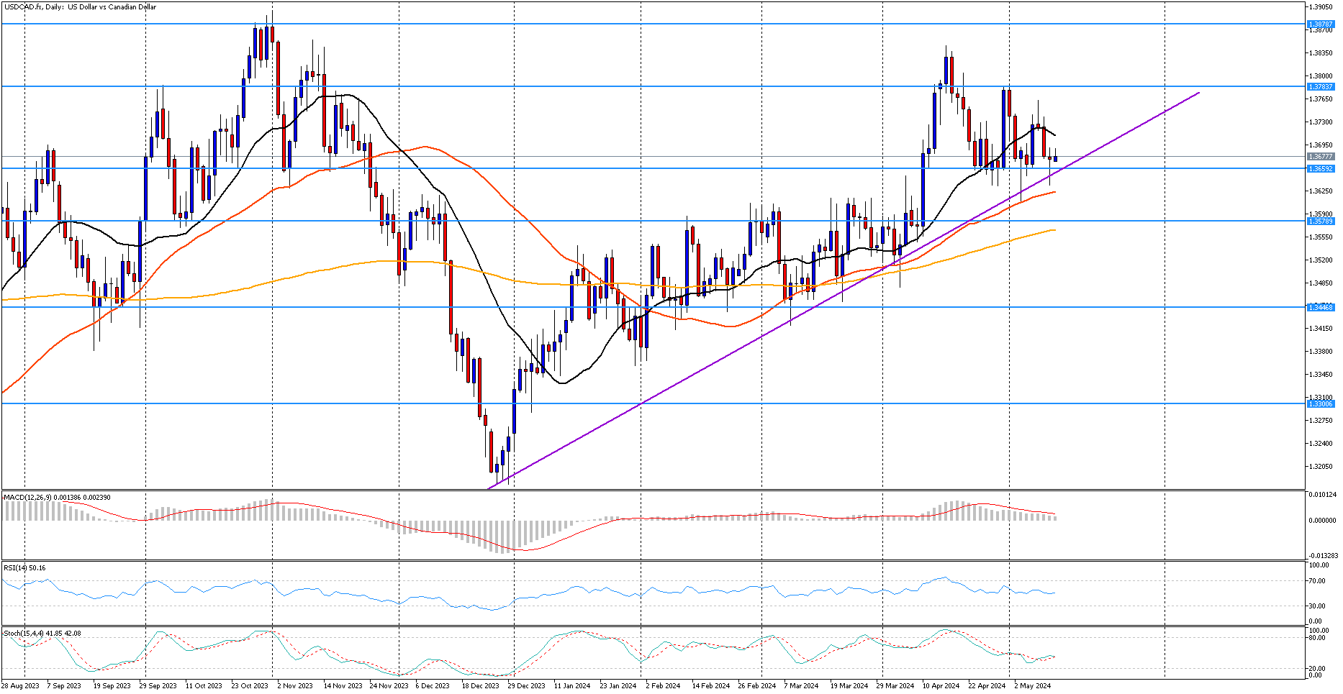Click the 1.39050 price scale value
The height and width of the screenshot is (694, 1343).
point(1320,7)
